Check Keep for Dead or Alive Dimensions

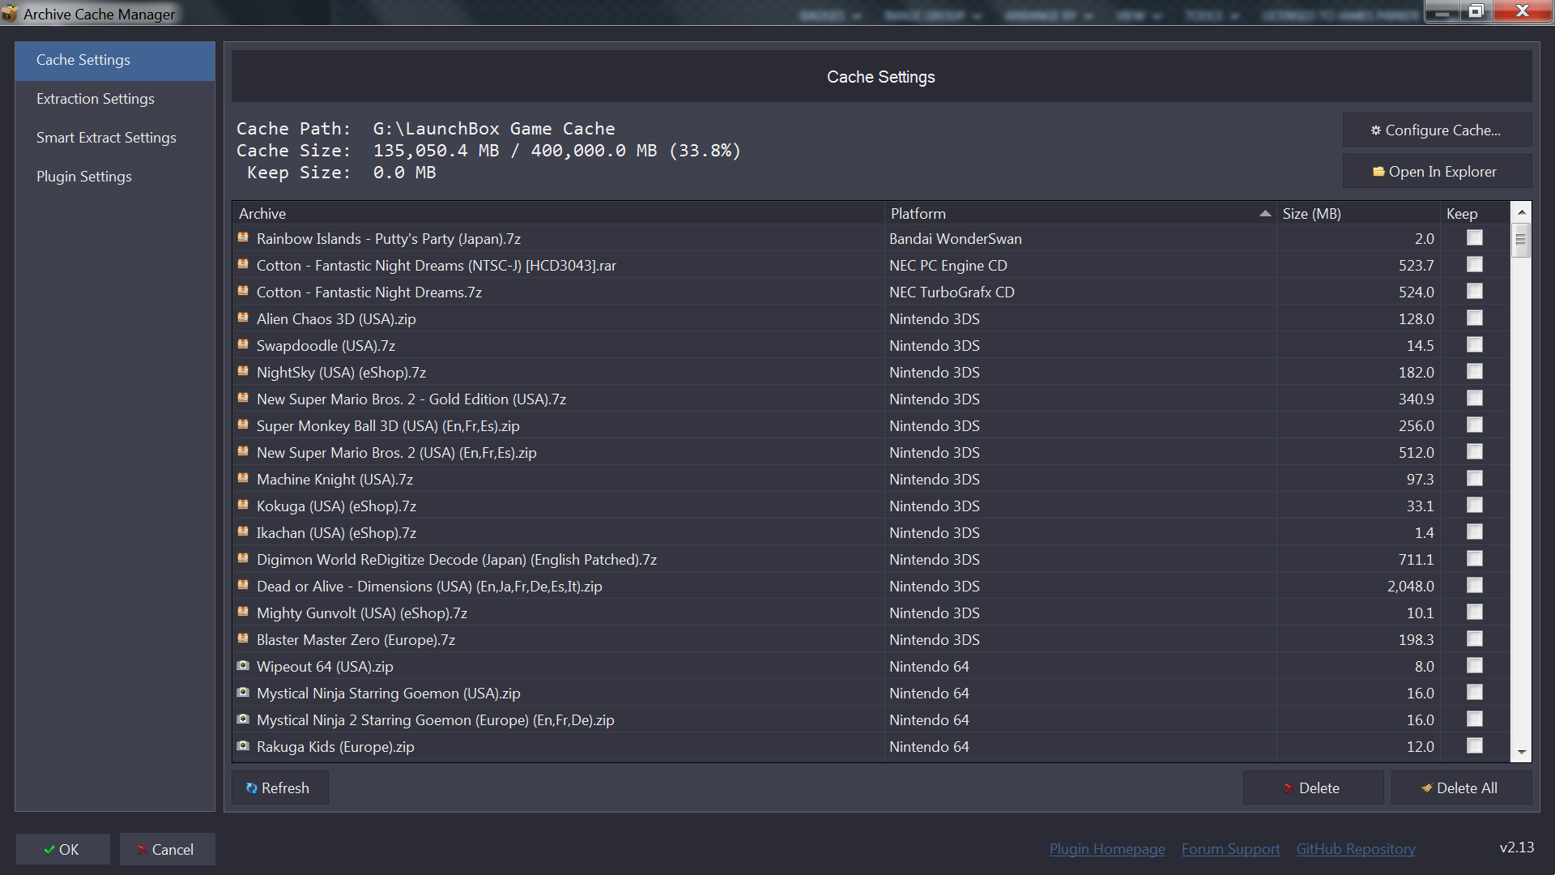pyautogui.click(x=1475, y=585)
